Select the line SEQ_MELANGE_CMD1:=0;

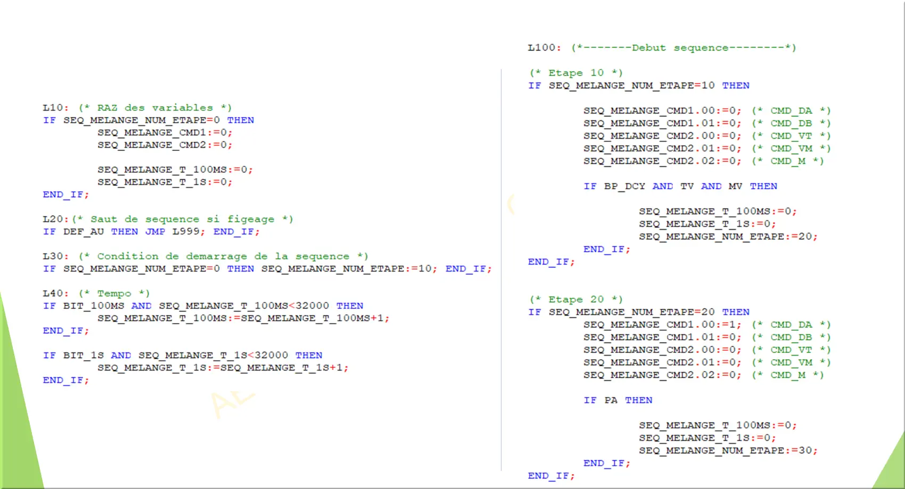pos(165,132)
